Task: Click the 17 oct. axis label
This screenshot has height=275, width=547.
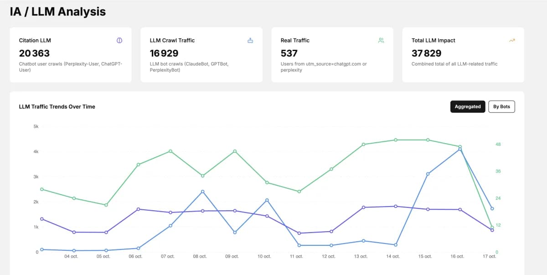Action: click(x=489, y=256)
